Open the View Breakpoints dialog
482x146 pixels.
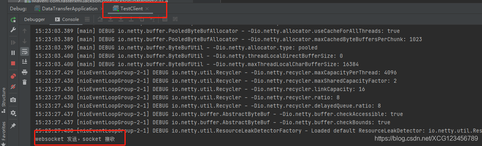[13, 76]
